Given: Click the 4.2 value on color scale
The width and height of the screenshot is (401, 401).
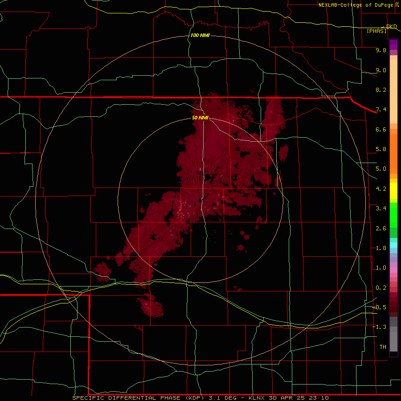Looking at the screenshot, I should (x=381, y=189).
